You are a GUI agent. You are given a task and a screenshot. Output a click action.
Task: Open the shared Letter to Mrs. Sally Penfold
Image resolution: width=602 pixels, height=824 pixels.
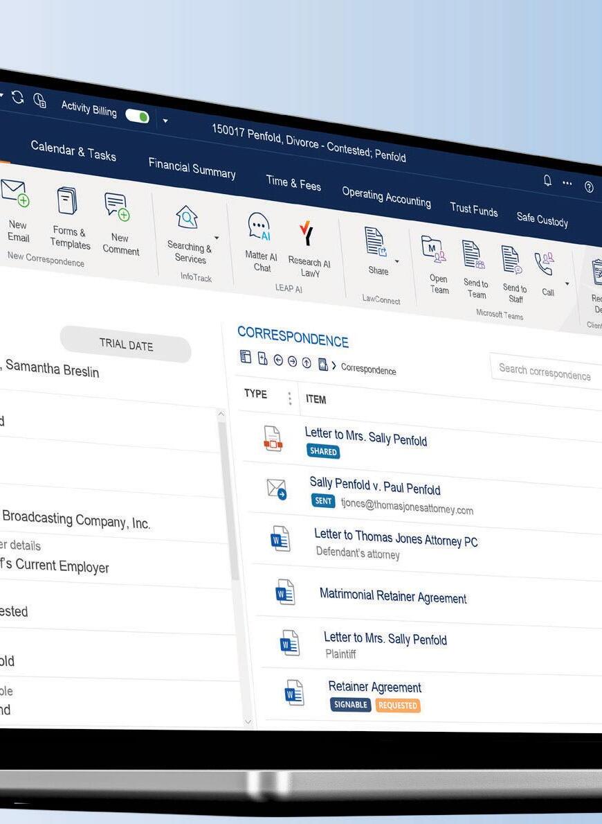(366, 436)
